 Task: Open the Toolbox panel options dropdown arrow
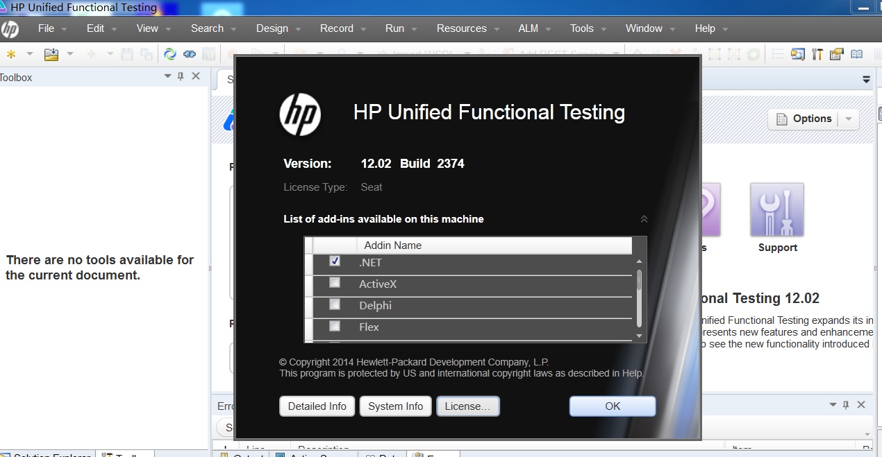(167, 76)
